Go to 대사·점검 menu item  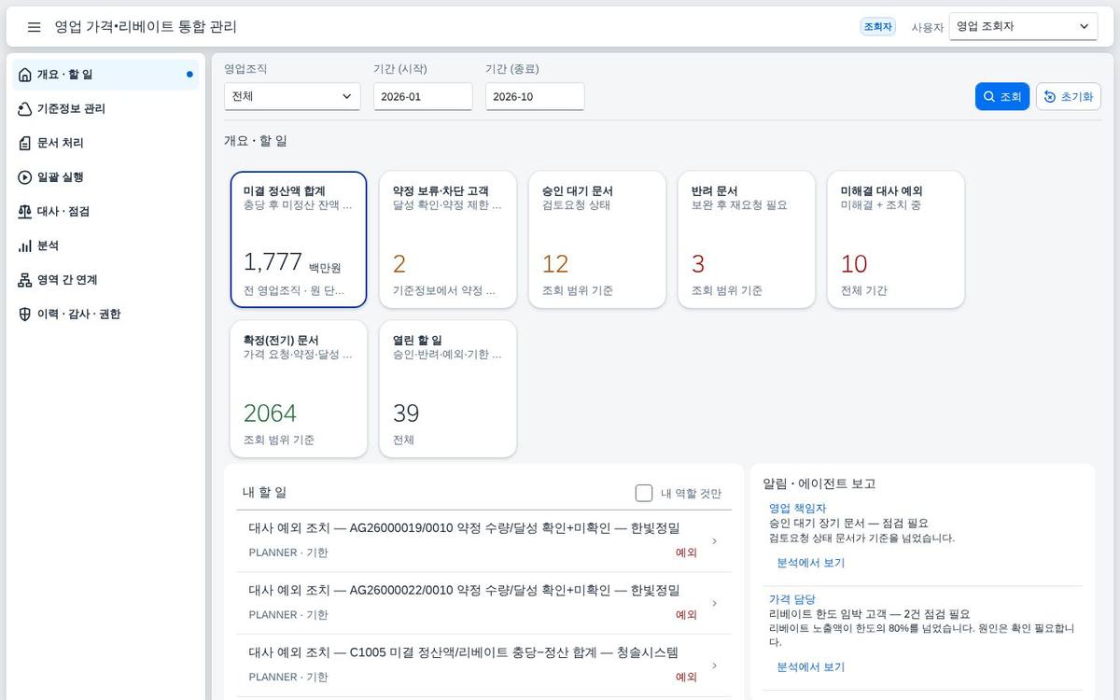click(105, 212)
